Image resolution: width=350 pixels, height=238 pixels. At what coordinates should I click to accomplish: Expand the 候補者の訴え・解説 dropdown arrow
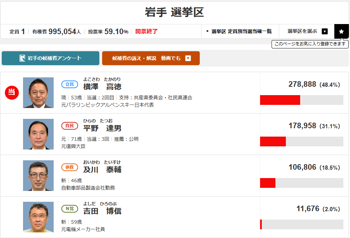188,58
